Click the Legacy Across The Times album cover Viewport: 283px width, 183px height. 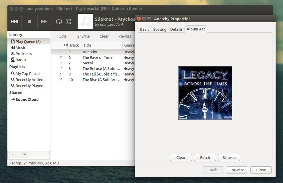click(x=205, y=93)
